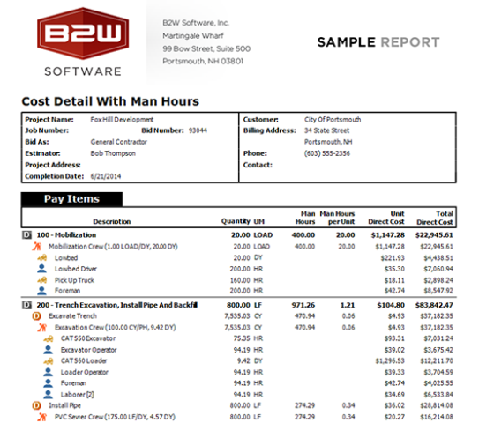This screenshot has width=479, height=423.
Task: Click the equipment icon next to Pick Up Truck
Action: (x=42, y=280)
